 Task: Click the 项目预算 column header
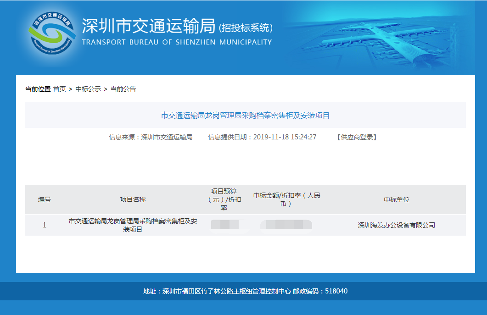tap(224, 199)
